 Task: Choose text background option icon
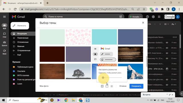click(x=102, y=86)
